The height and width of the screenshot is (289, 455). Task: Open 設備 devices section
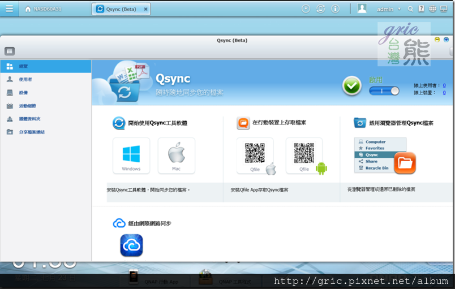(46, 92)
